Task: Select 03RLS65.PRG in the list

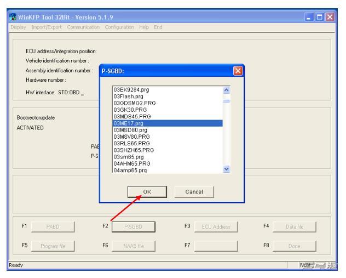Action: [x=168, y=143]
